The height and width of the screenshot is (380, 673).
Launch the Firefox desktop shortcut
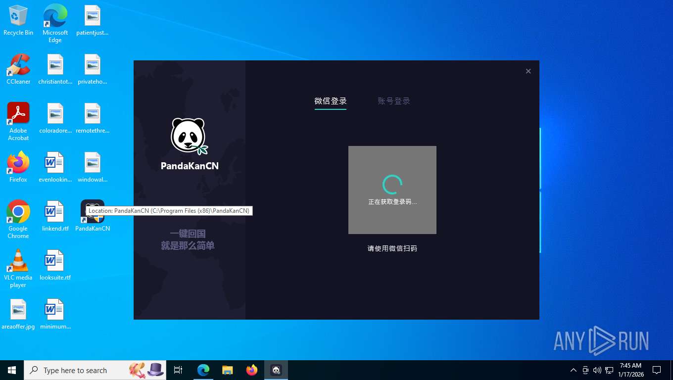click(18, 167)
